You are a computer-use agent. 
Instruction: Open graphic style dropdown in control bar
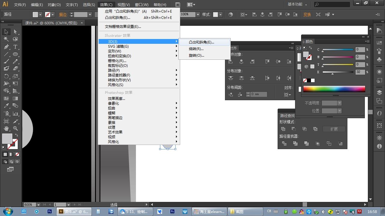(x=220, y=14)
